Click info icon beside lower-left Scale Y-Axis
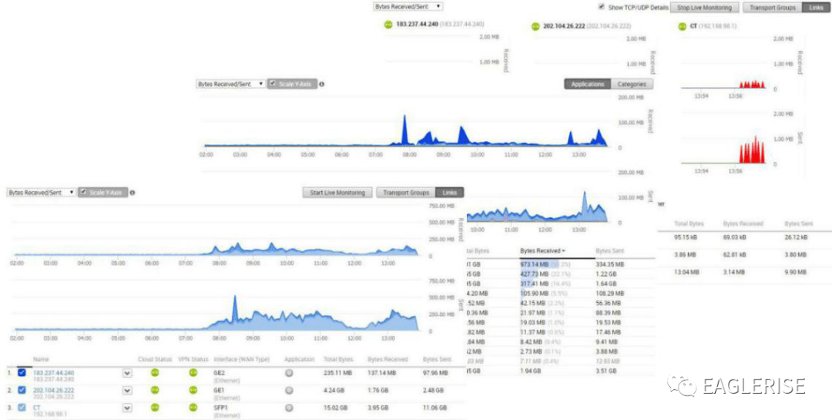 coord(132,193)
